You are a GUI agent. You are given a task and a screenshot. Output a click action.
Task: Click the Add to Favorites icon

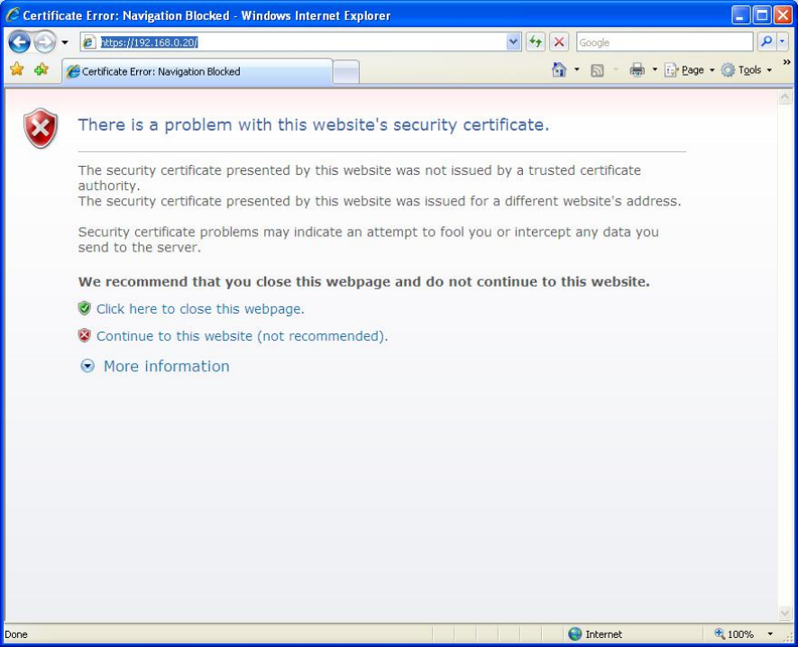point(41,68)
